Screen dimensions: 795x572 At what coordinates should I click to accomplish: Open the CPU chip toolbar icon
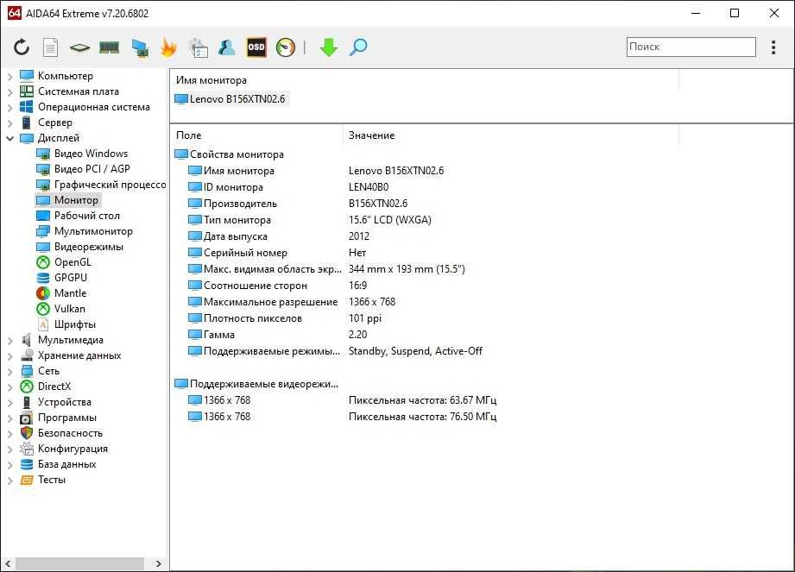pyautogui.click(x=79, y=47)
